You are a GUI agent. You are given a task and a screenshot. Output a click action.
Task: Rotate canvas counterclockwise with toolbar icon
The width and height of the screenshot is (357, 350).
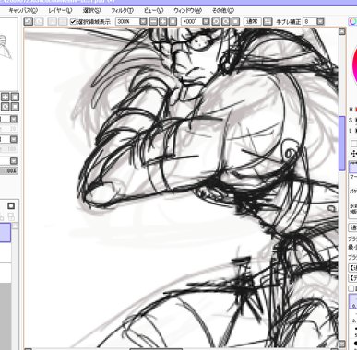[x=216, y=21]
